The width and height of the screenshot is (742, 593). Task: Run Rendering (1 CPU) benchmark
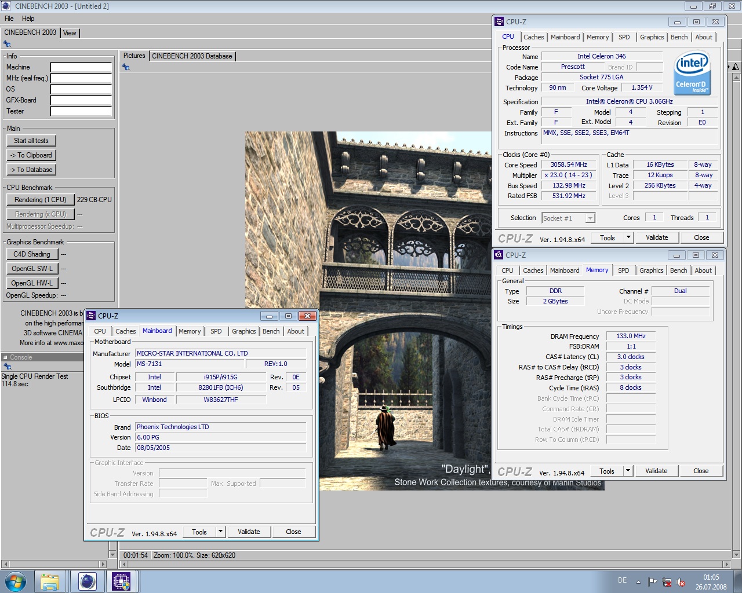coord(41,200)
